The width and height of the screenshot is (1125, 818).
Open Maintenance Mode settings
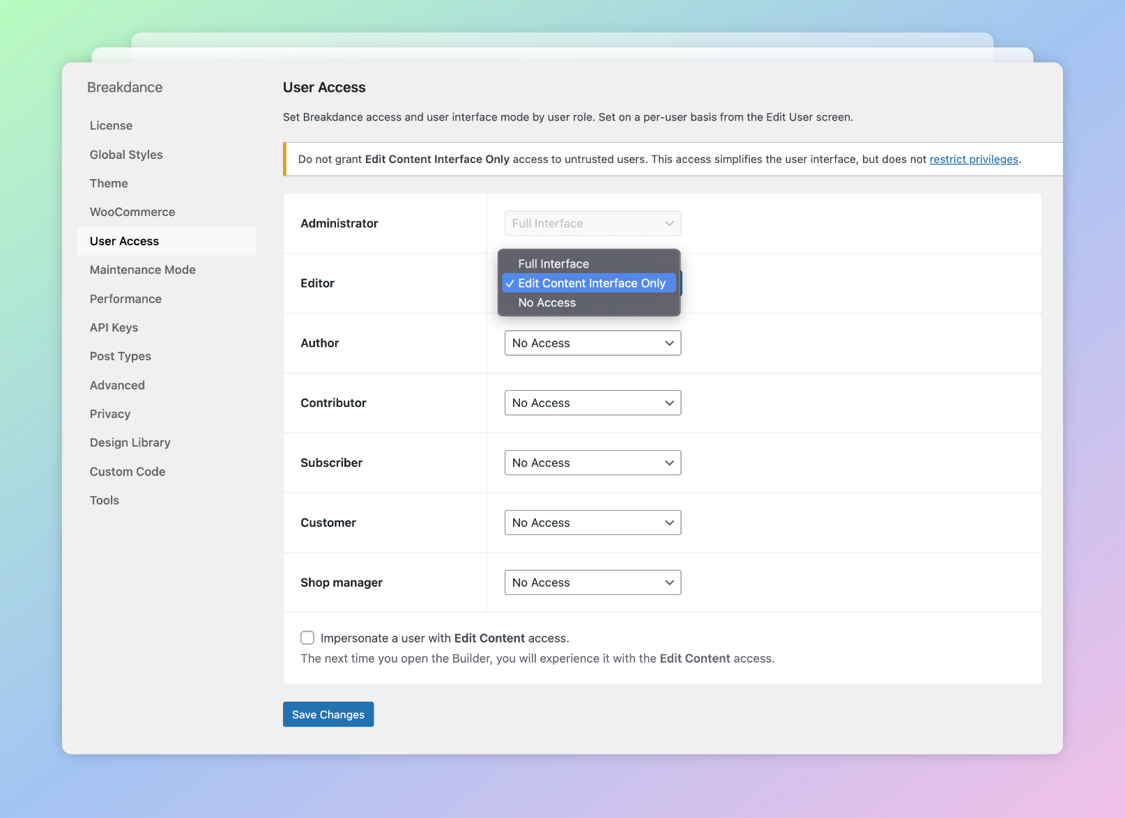pyautogui.click(x=143, y=270)
